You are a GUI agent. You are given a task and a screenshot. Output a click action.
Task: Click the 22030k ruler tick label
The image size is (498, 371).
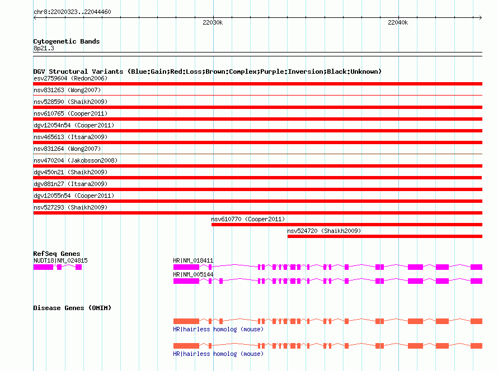213,22
